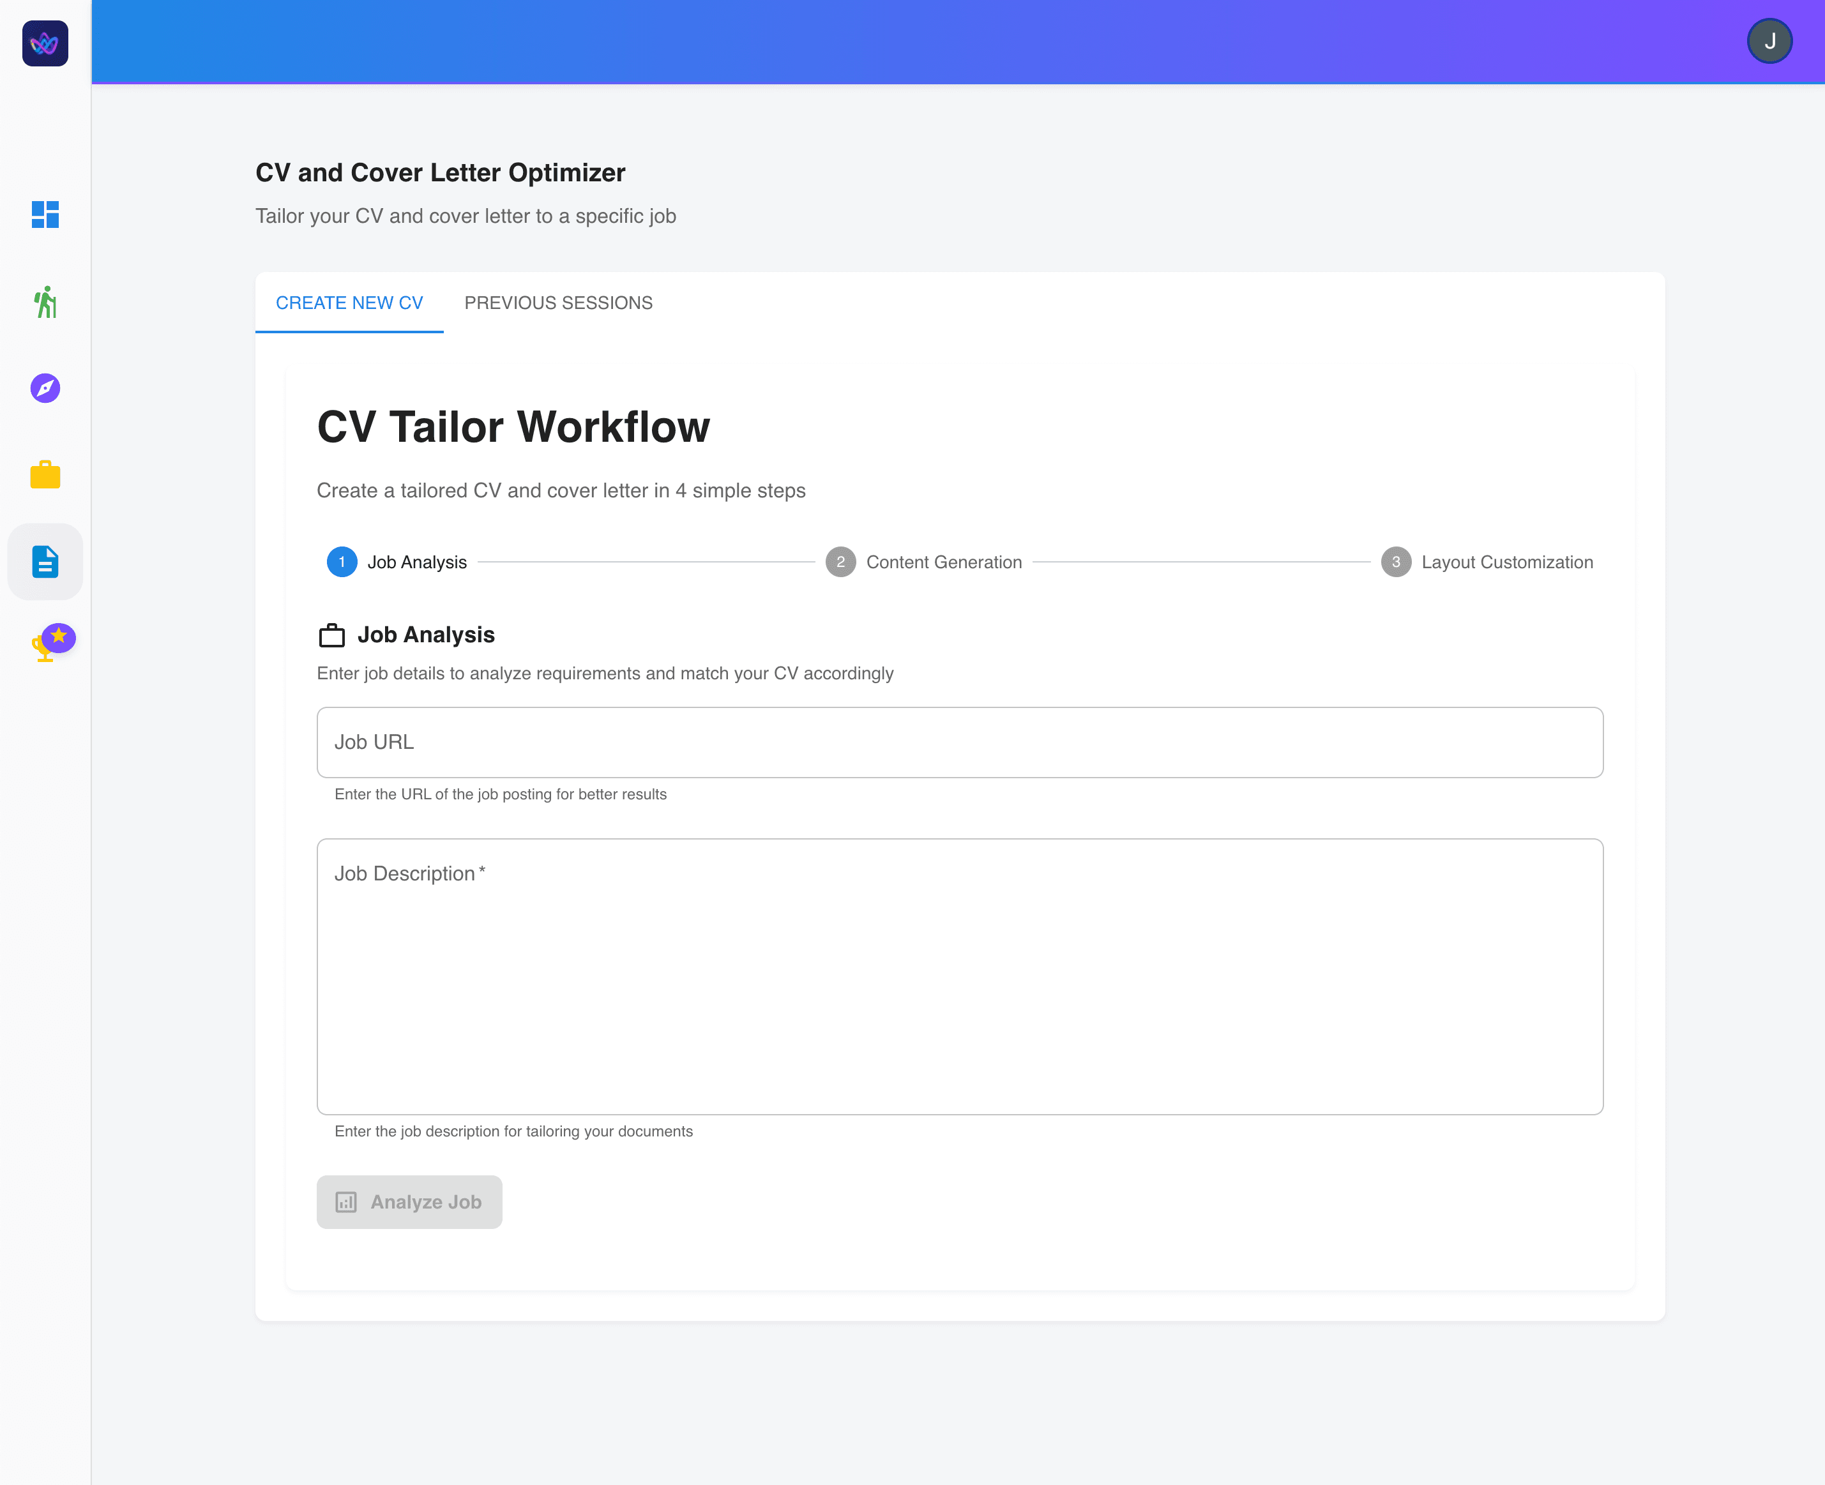
Task: Click the Analyze Job button
Action: (409, 1202)
